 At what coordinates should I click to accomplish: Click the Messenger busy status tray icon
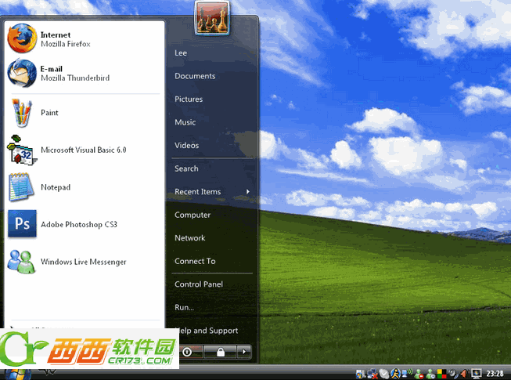coord(419,374)
